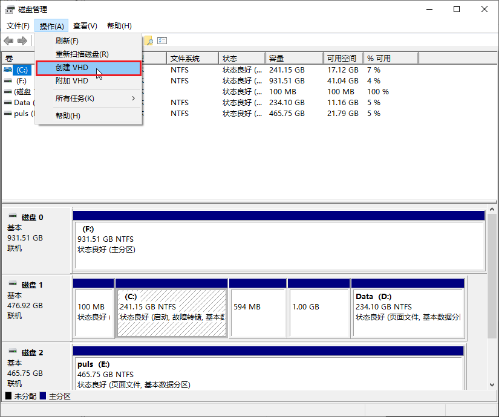This screenshot has height=417, width=499.
Task: Sort by 可用空间 column header
Action: (x=342, y=59)
